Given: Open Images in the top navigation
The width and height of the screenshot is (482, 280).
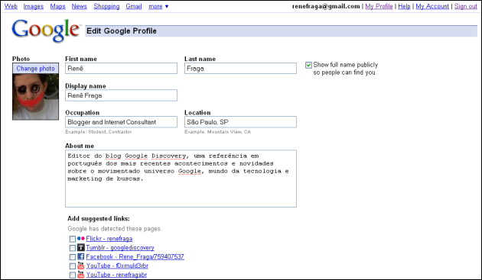Looking at the screenshot, I should point(33,6).
